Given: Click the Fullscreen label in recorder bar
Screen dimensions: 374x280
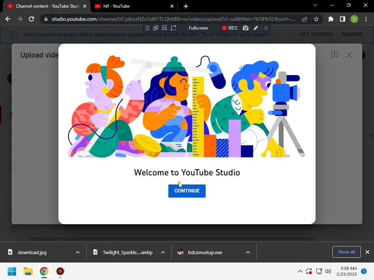Looking at the screenshot, I should tap(198, 28).
